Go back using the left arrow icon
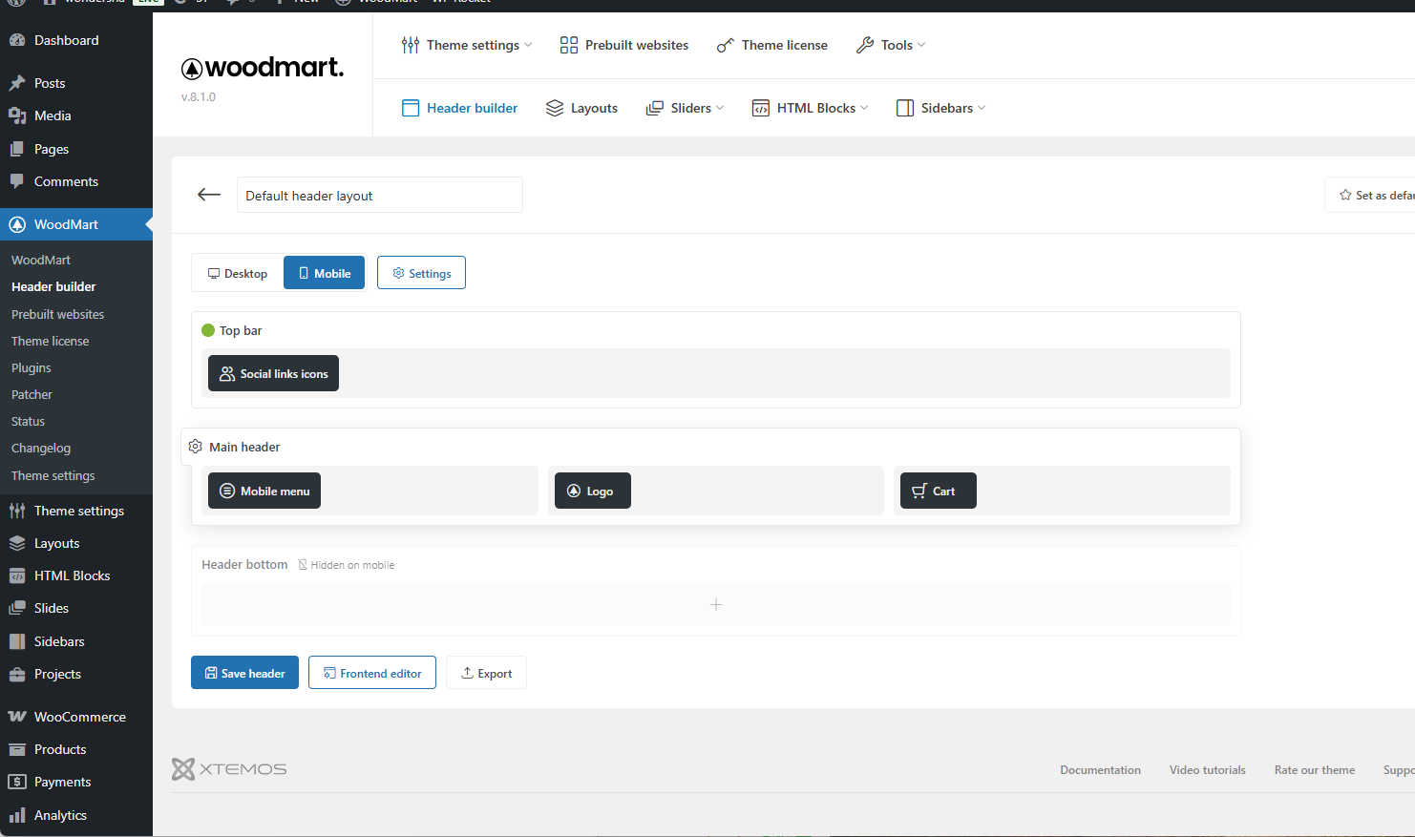1415x837 pixels. 209,195
